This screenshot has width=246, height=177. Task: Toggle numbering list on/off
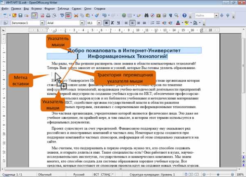[152, 23]
